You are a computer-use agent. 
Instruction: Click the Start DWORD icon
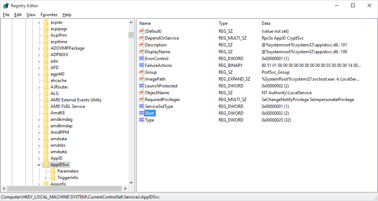[x=141, y=113]
